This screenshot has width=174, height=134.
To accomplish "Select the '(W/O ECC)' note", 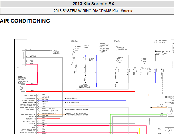I will tap(55, 111).
